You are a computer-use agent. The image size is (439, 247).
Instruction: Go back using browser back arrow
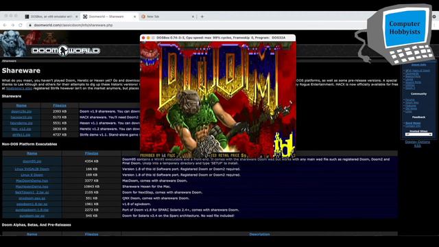coord(5,25)
